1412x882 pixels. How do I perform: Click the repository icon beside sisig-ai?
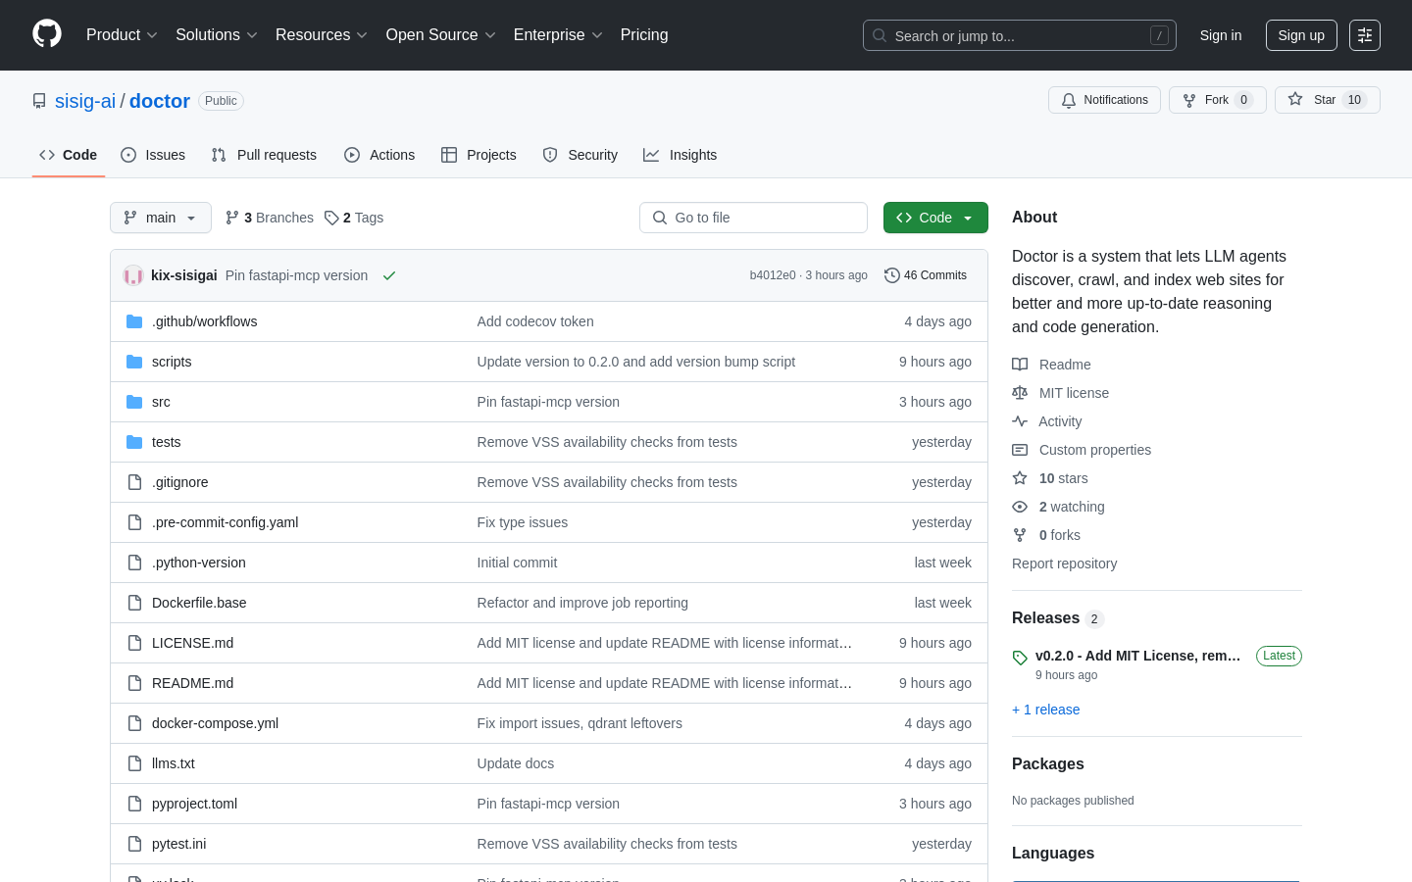pos(39,101)
